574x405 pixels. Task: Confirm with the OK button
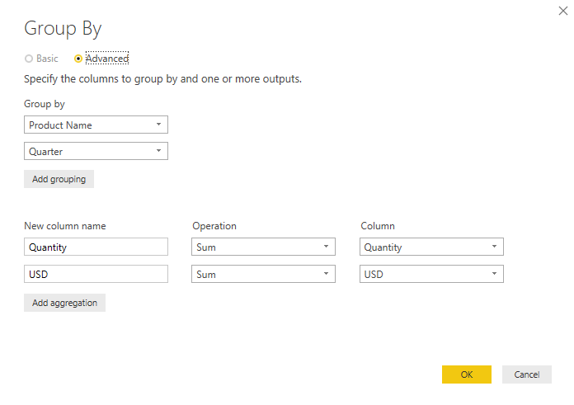467,374
